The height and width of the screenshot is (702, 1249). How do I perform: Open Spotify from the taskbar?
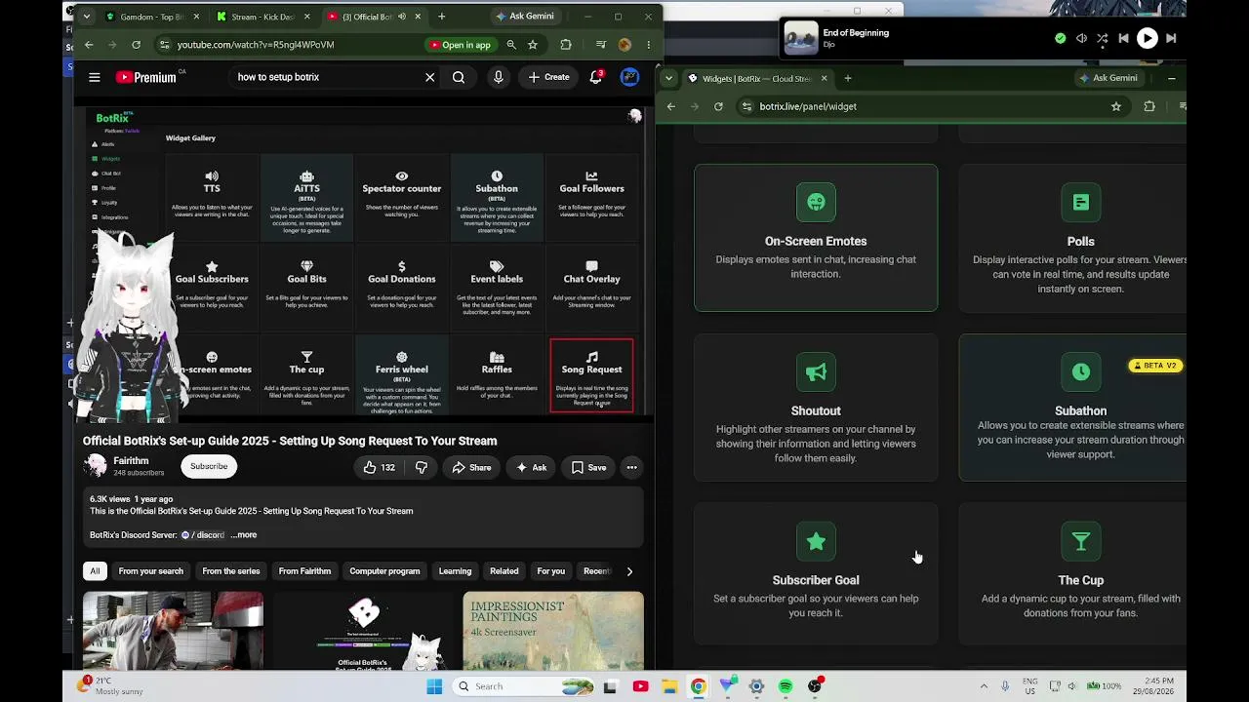(x=786, y=686)
